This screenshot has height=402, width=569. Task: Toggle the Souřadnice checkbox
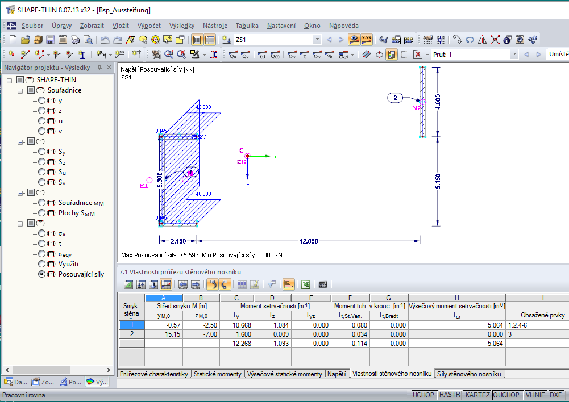coord(31,90)
